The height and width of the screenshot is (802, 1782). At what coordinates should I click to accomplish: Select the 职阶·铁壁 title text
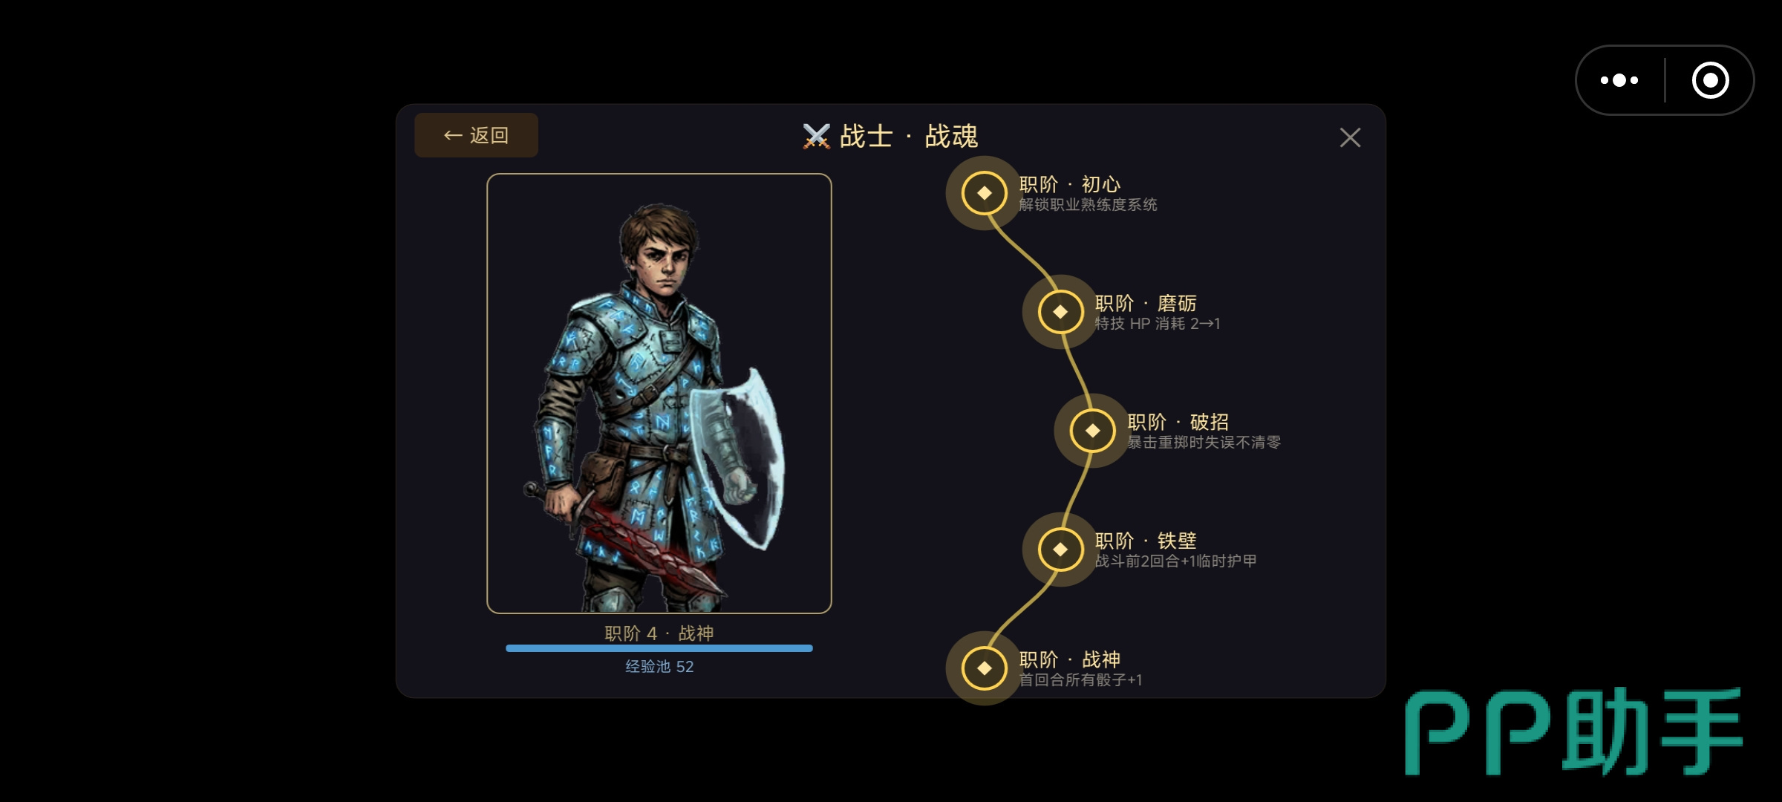pyautogui.click(x=1146, y=541)
